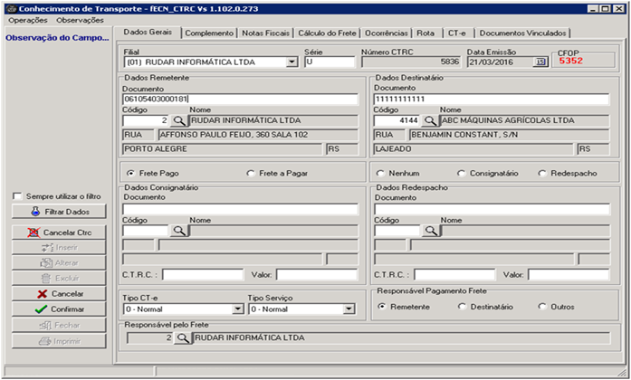Click the Série input field

pyautogui.click(x=330, y=62)
